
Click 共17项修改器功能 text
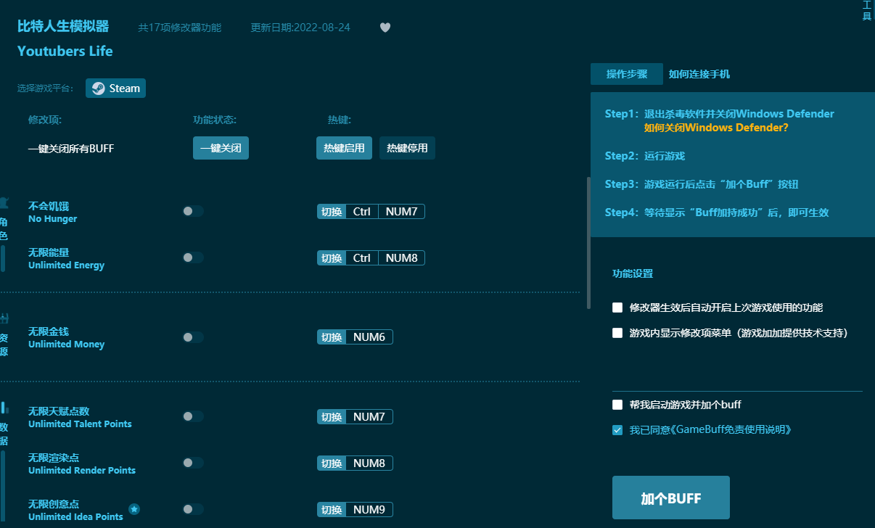(x=180, y=28)
